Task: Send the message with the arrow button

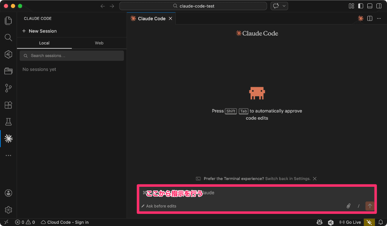Action: click(x=370, y=206)
